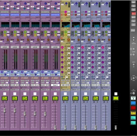This screenshot has width=137, height=136.
Task: Select the pan button in side panel
Action: tap(134, 25)
